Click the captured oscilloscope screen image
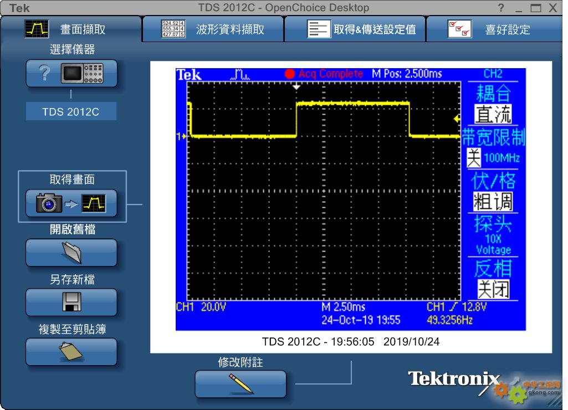Viewport: 568px width, 410px height. 351,199
